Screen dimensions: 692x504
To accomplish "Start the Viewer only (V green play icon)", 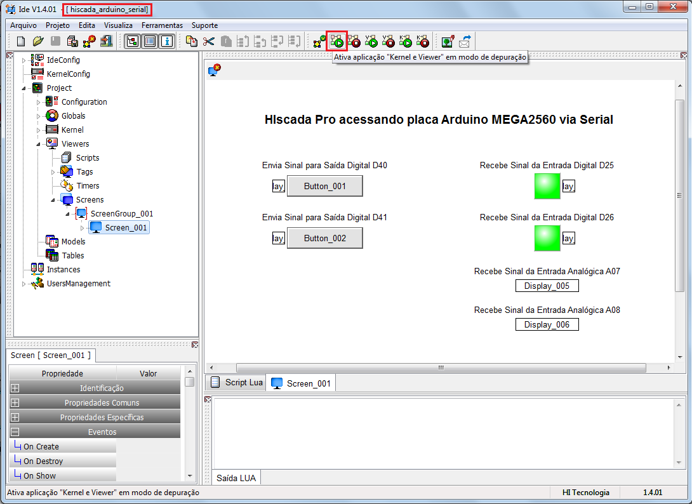I will point(371,42).
